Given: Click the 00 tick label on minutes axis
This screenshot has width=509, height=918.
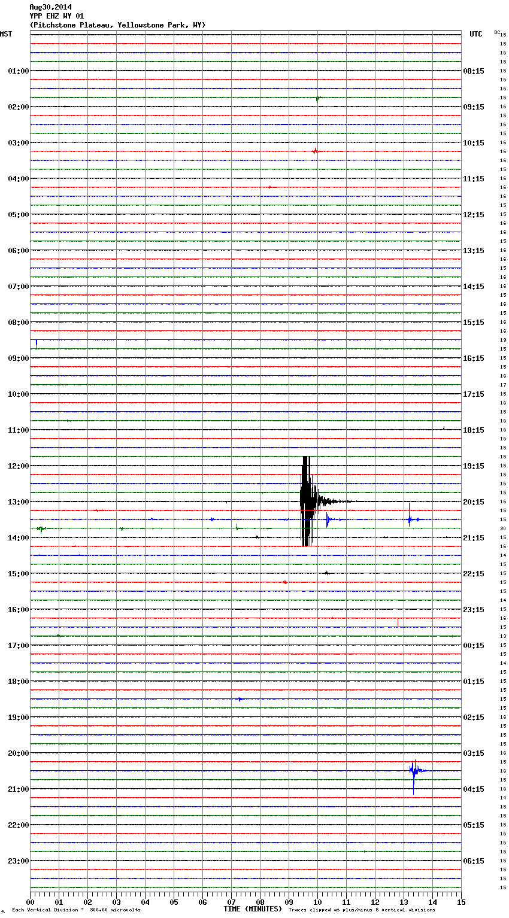Looking at the screenshot, I should click(x=30, y=902).
